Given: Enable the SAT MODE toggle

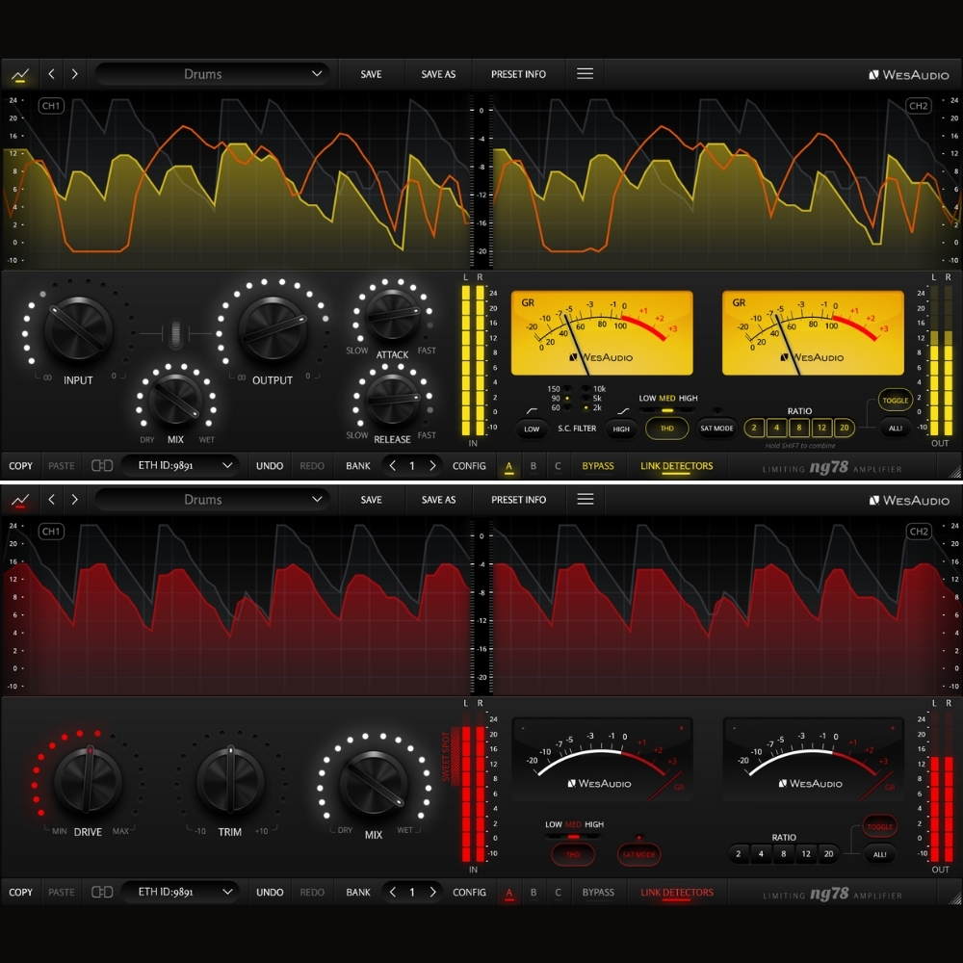Looking at the screenshot, I should pyautogui.click(x=716, y=429).
